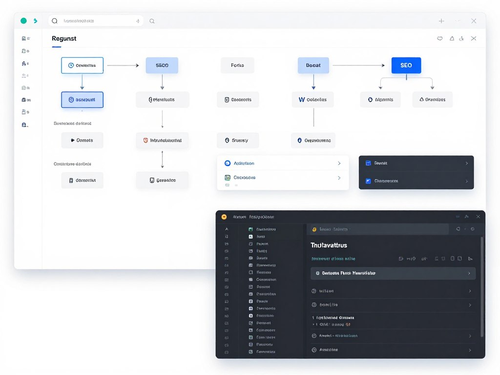
Task: Click the sparkle icon at search field's end
Action: click(x=138, y=21)
